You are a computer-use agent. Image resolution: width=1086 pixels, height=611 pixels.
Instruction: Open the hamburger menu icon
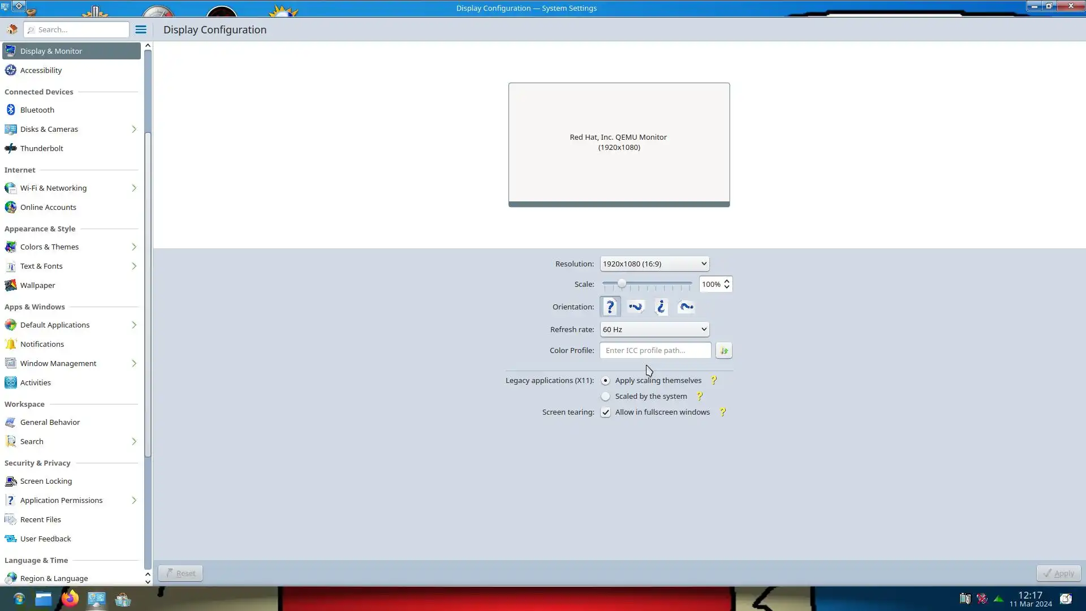(x=140, y=29)
